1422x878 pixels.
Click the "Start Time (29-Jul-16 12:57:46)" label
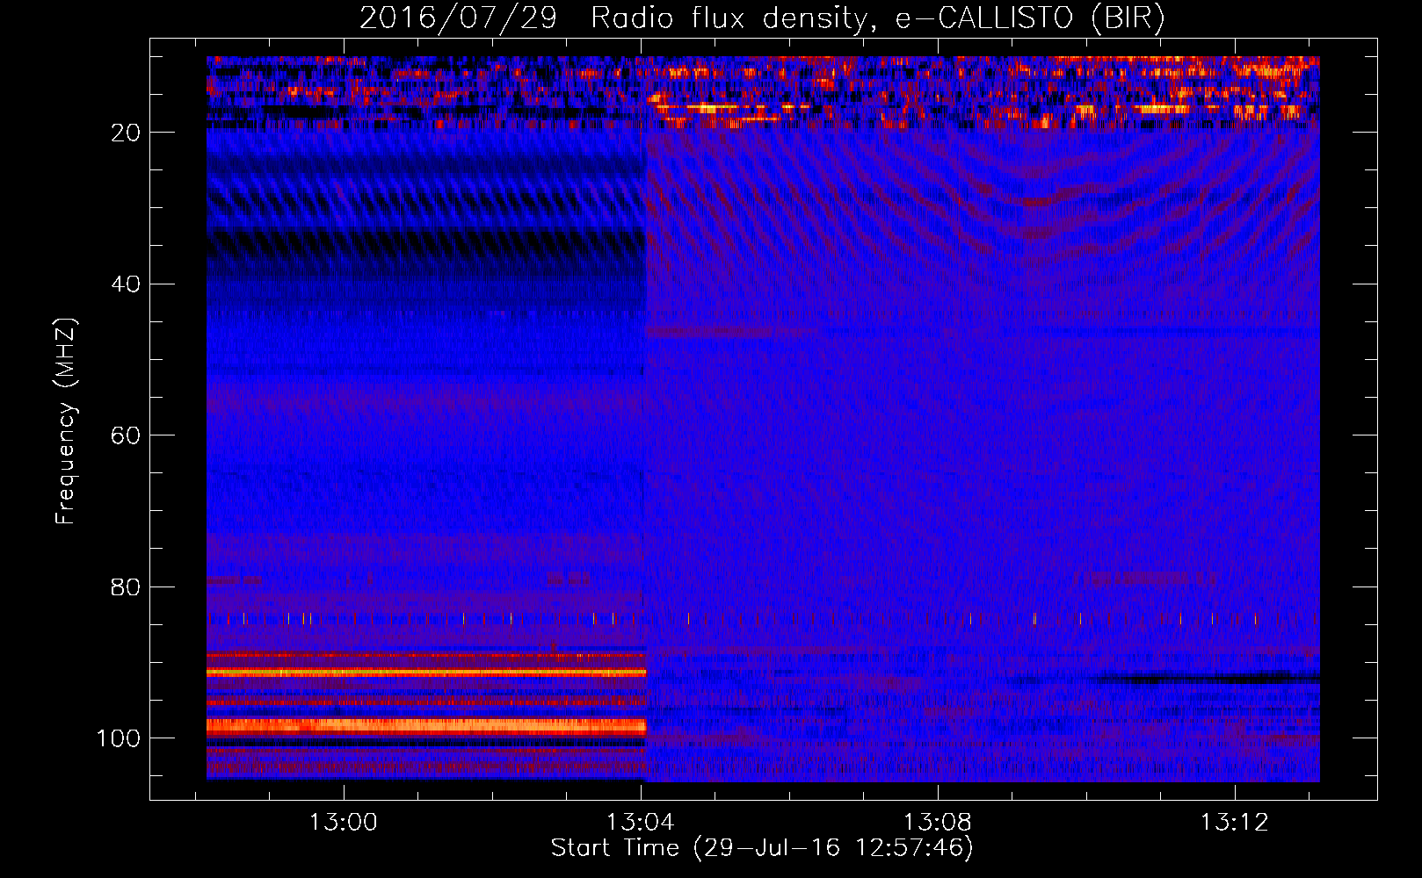click(x=762, y=848)
